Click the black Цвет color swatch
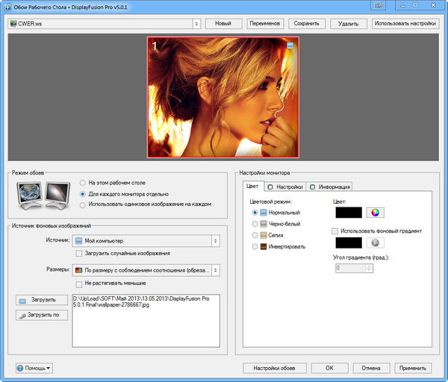The height and width of the screenshot is (382, 448). click(347, 213)
